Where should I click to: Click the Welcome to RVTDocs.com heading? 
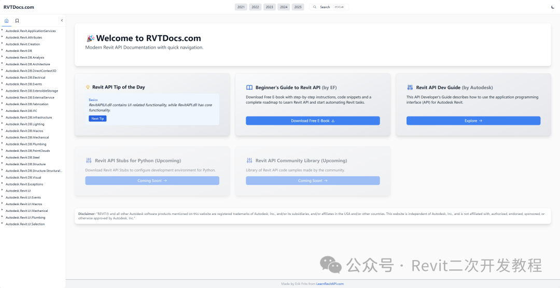click(149, 38)
